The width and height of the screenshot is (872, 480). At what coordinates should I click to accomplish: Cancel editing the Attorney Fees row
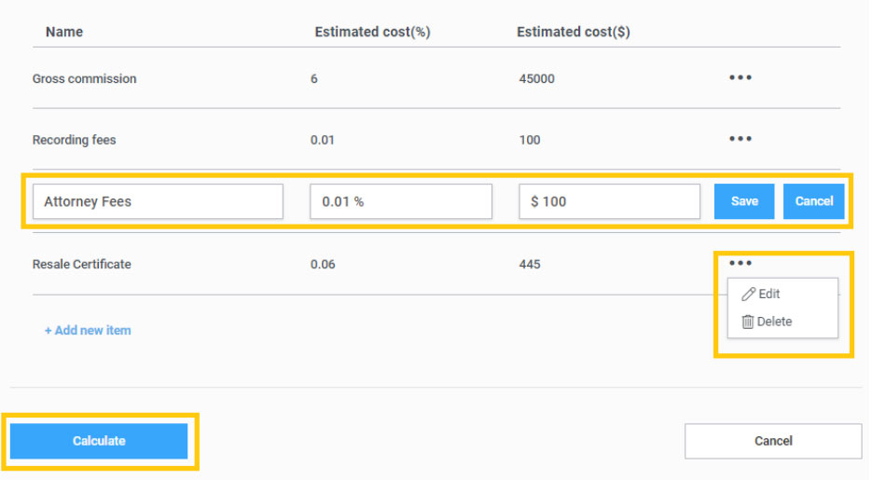click(x=814, y=201)
